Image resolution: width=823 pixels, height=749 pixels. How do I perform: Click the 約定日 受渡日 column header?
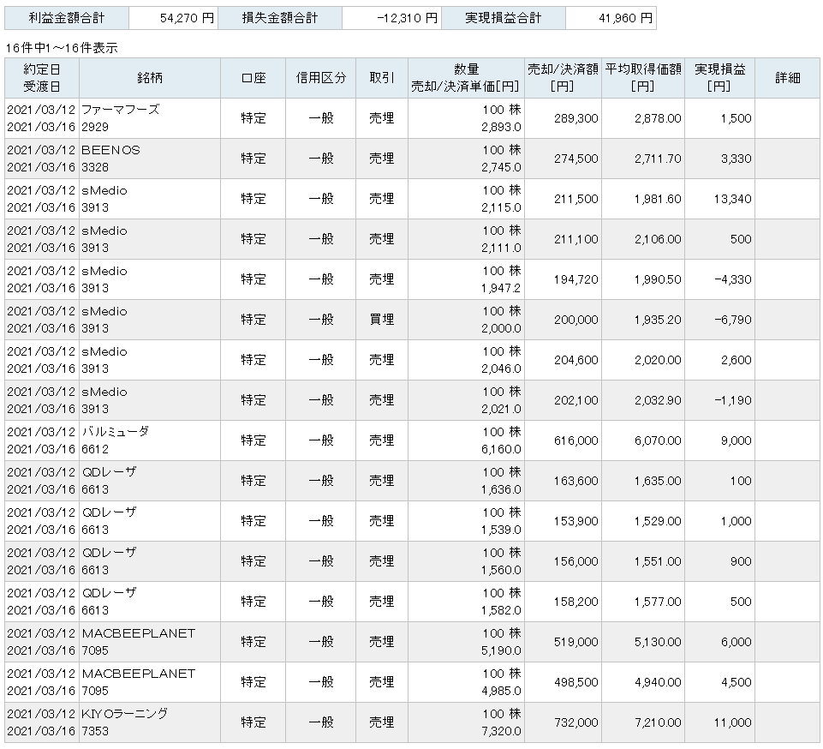[x=42, y=78]
